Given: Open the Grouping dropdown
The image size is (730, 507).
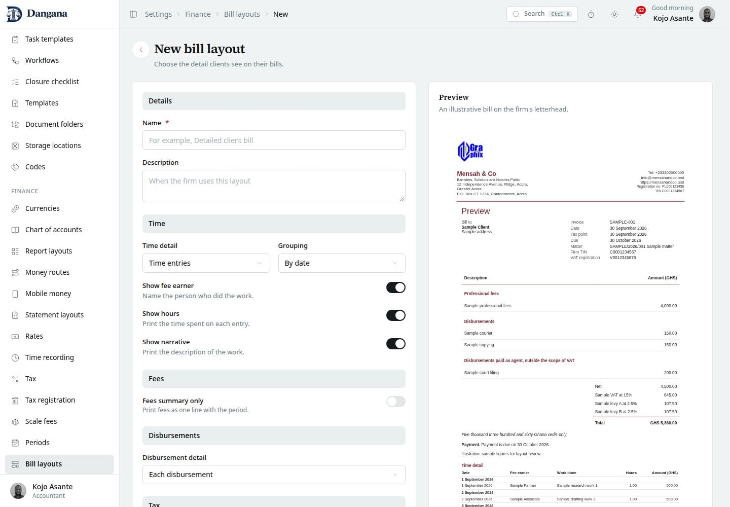Looking at the screenshot, I should coord(342,263).
